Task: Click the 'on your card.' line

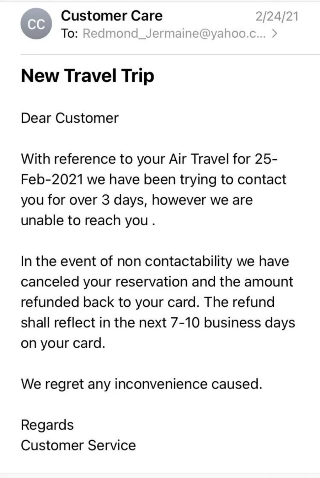Action: coord(63,343)
